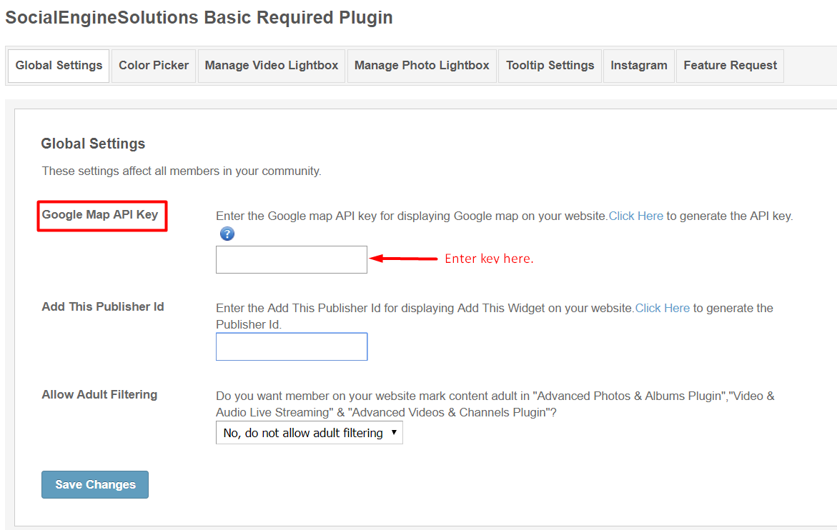Click the Google Map API Key label
The width and height of the screenshot is (837, 530).
(x=100, y=214)
